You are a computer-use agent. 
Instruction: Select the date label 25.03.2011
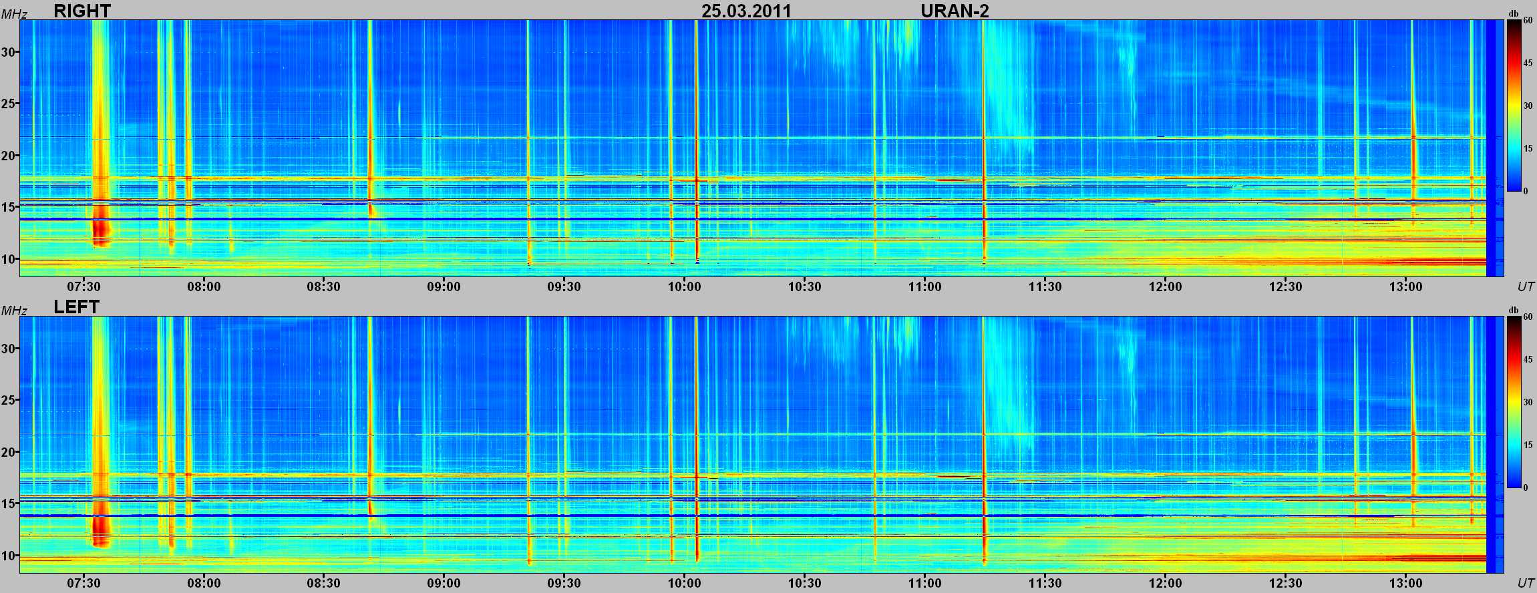(745, 11)
